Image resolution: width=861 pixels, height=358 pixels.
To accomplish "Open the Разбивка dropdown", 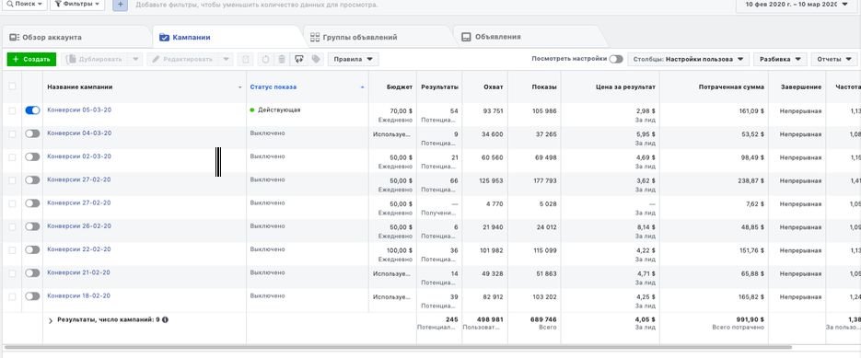I will tap(780, 59).
